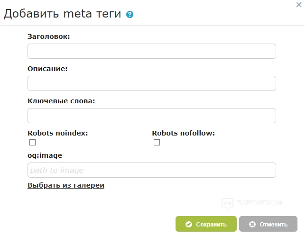Click the cross icon on Отменить
The height and width of the screenshot is (235, 306).
point(252,225)
